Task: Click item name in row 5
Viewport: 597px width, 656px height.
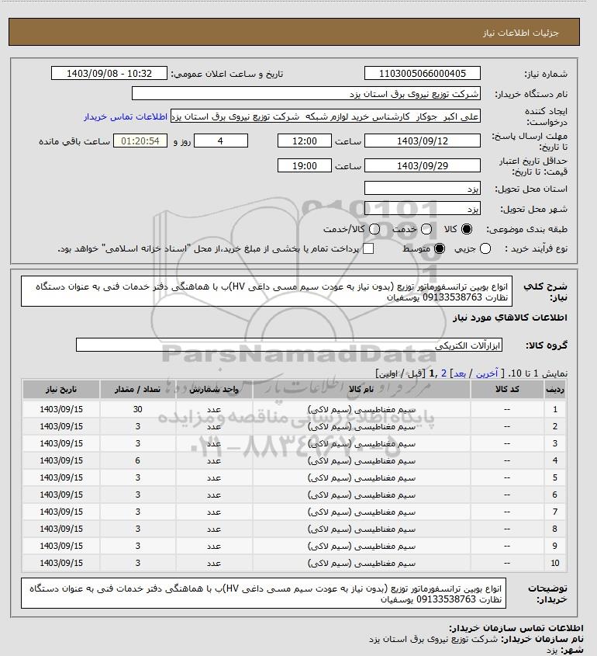Action: (x=362, y=477)
